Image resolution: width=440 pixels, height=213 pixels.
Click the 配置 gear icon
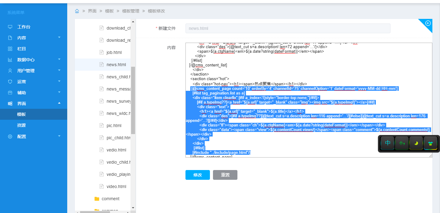coord(10,137)
